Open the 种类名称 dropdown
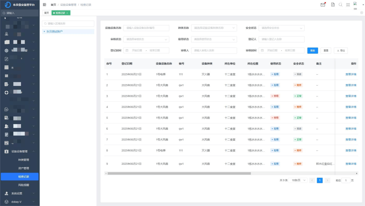 [x=214, y=28]
